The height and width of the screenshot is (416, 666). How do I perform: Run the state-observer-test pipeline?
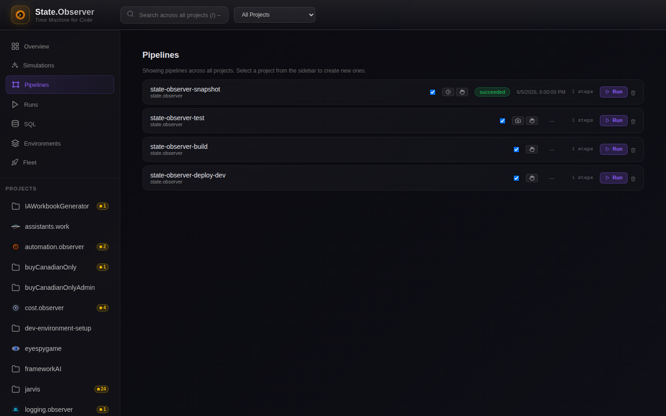[x=614, y=121]
